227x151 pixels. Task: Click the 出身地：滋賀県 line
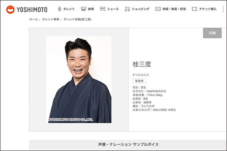tap(142, 102)
